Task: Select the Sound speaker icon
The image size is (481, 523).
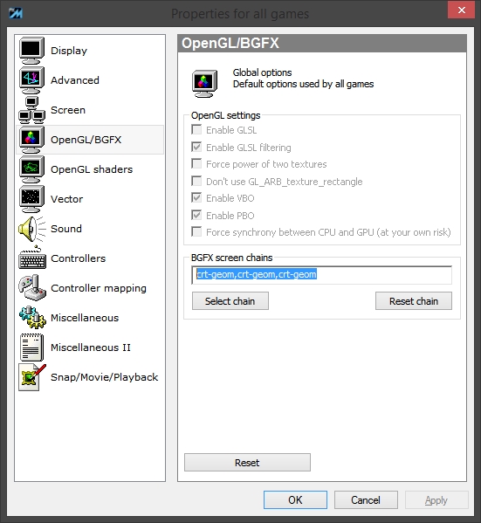Action: (x=31, y=229)
